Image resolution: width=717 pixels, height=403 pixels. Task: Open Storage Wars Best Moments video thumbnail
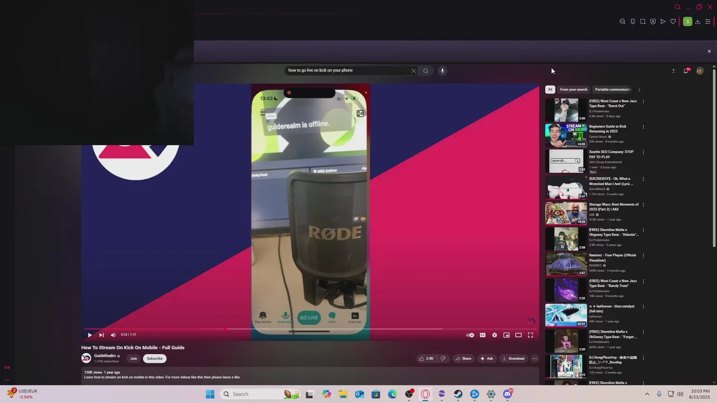[566, 213]
